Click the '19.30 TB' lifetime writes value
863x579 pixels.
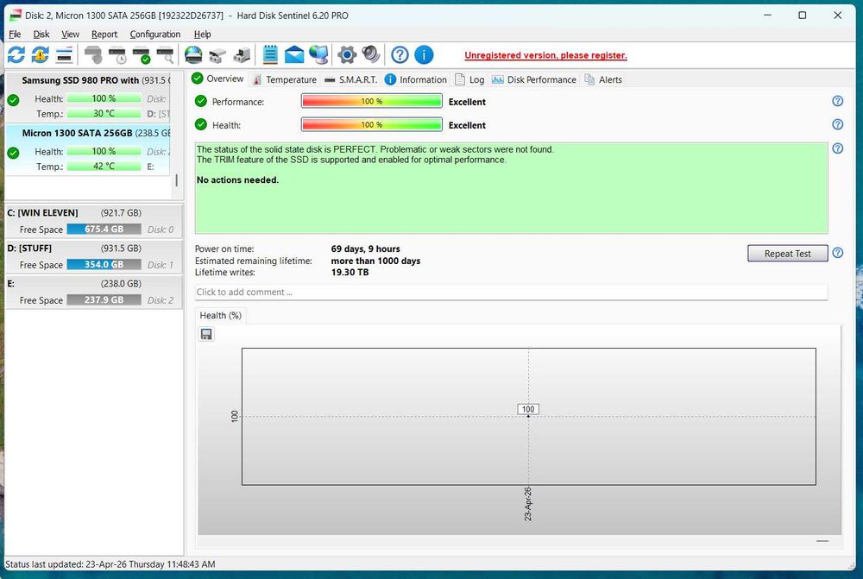[350, 273]
